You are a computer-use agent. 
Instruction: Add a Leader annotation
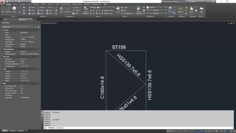point(76,10)
